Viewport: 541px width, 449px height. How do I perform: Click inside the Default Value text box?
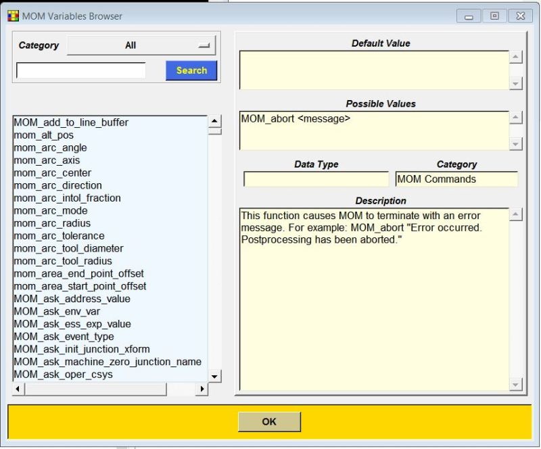[x=375, y=70]
